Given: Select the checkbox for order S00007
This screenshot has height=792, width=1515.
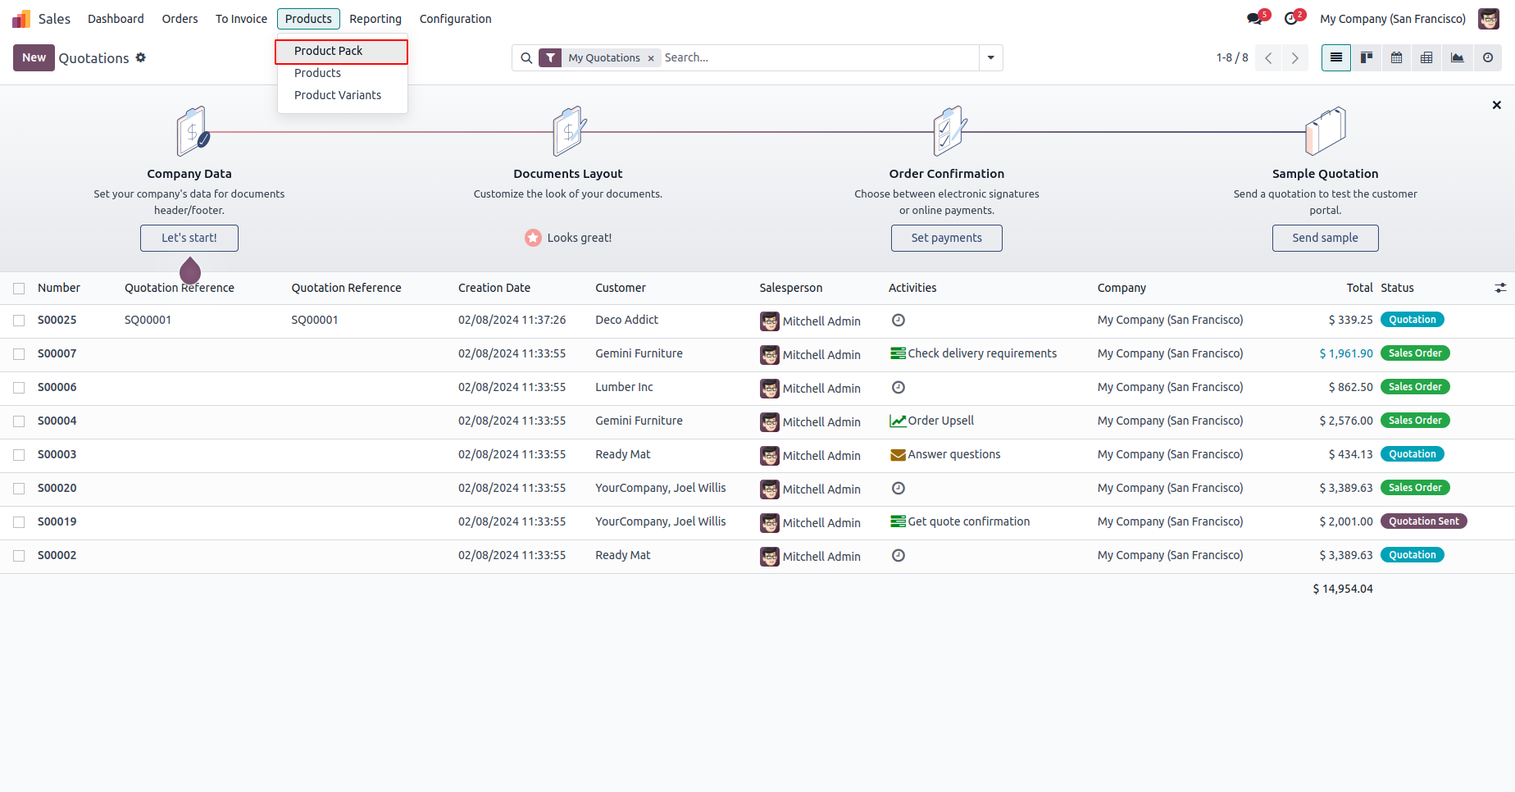Looking at the screenshot, I should click(x=19, y=354).
